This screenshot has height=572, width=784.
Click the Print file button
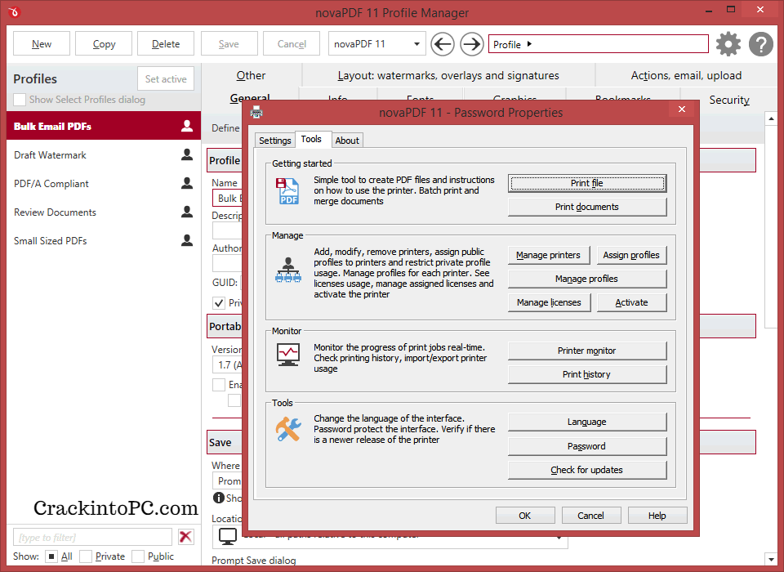point(587,183)
